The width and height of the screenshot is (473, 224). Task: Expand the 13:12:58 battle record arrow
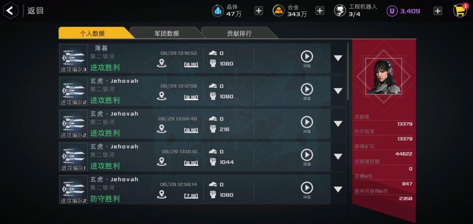point(338,91)
